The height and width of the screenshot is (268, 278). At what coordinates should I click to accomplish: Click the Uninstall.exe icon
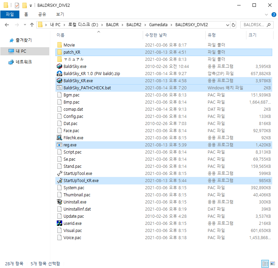coord(59,202)
